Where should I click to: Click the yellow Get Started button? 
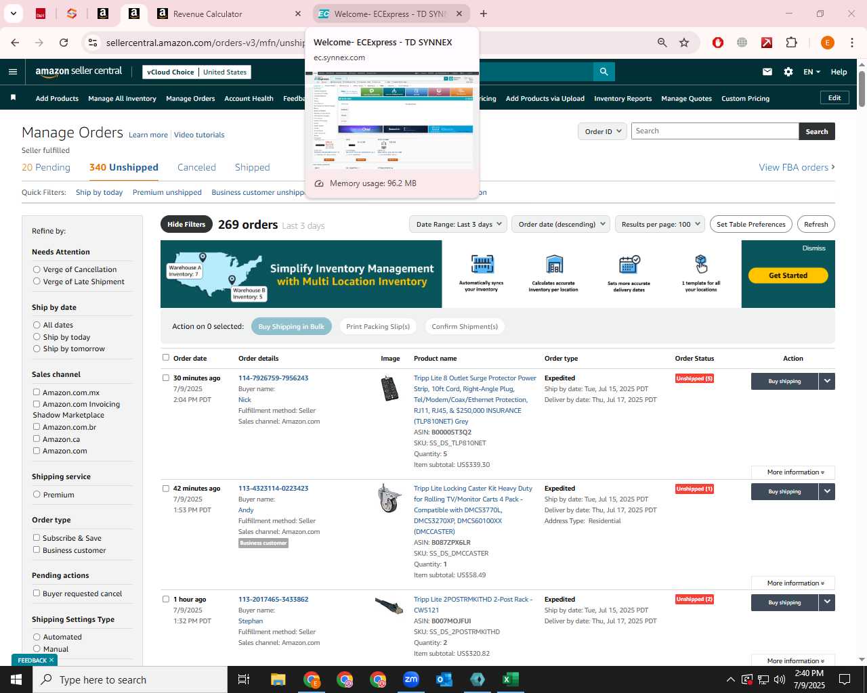[x=788, y=275]
